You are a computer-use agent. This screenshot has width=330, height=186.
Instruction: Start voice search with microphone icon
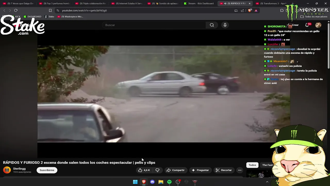(x=225, y=25)
